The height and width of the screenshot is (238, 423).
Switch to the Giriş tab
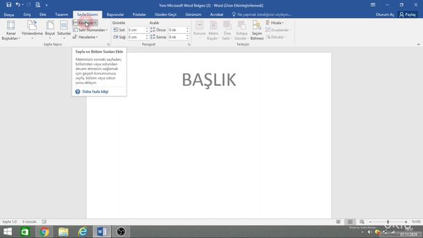click(27, 15)
